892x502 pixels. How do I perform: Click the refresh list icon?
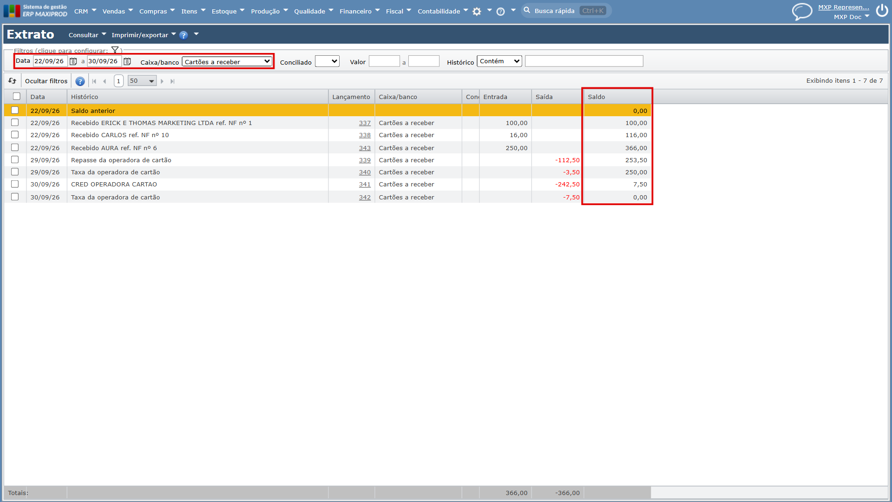pyautogui.click(x=13, y=81)
